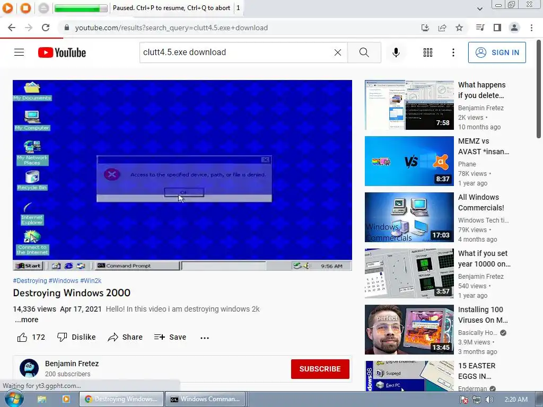Bookmark this page with star icon
The height and width of the screenshot is (407, 543).
point(459,28)
